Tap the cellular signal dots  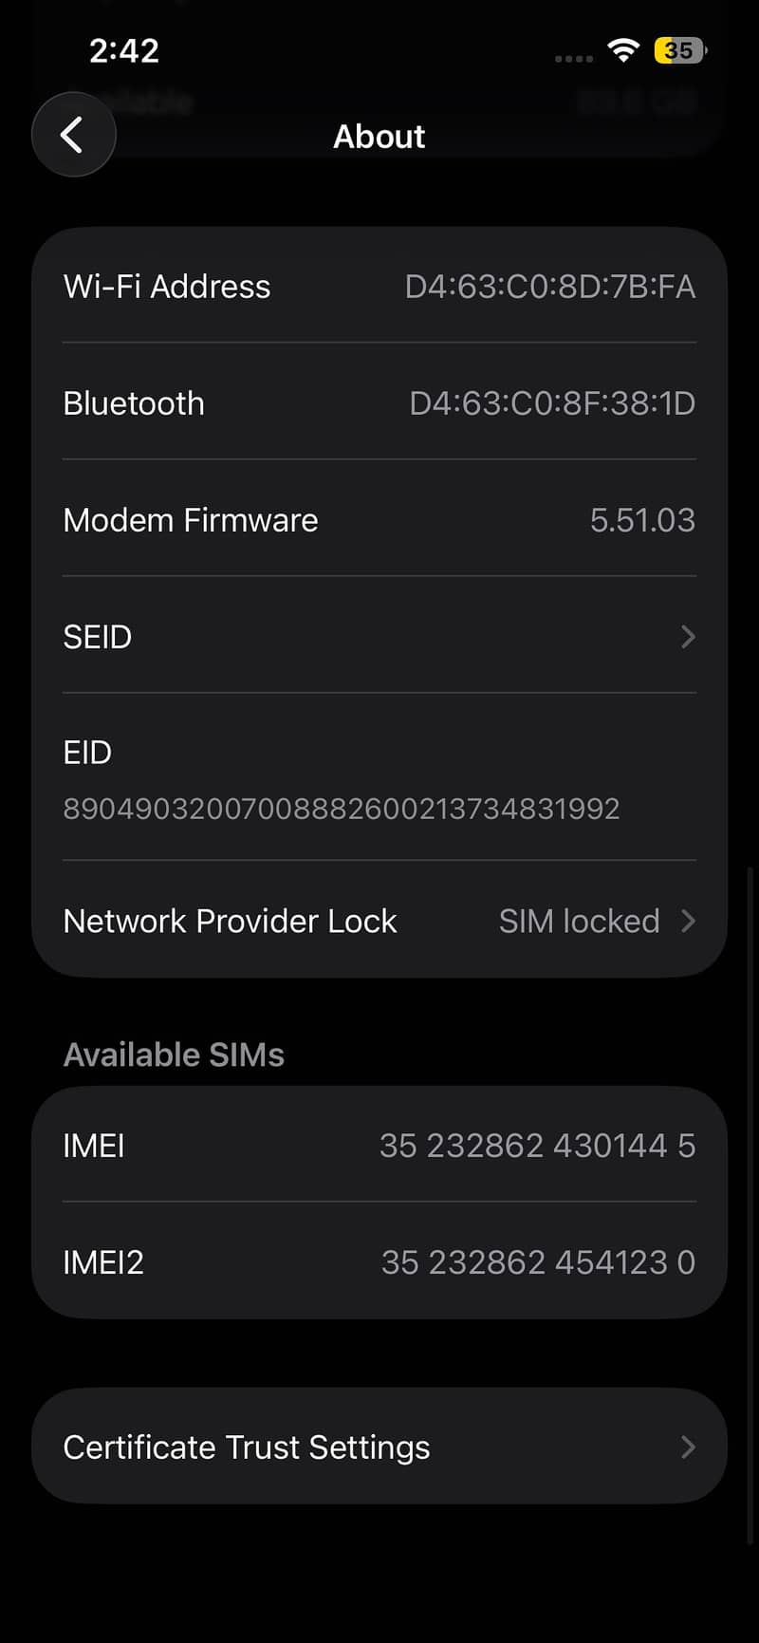click(x=573, y=59)
